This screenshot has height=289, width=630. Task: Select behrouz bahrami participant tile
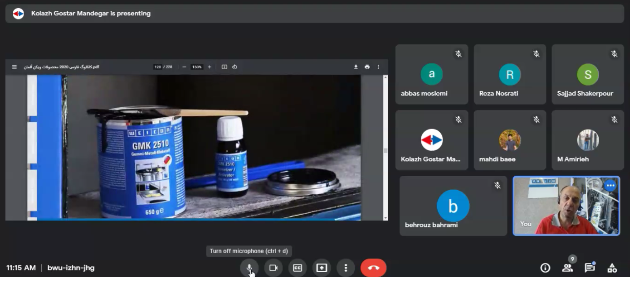pos(453,206)
